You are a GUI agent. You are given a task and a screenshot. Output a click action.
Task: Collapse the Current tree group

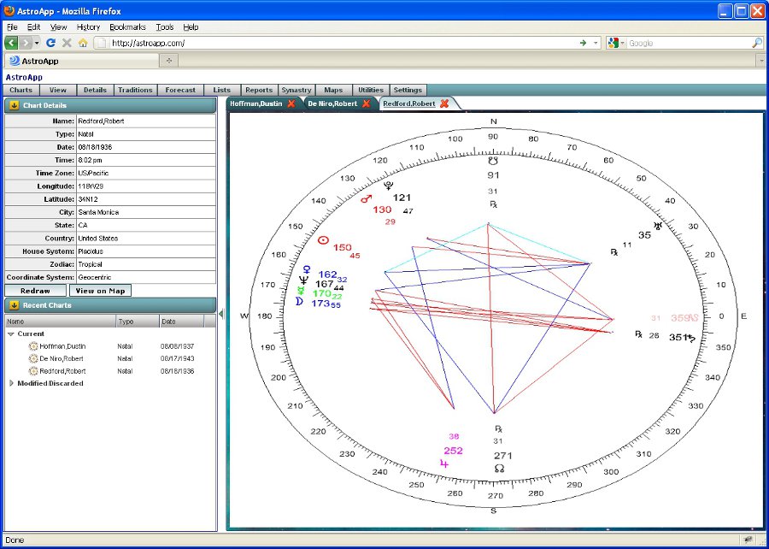10,334
